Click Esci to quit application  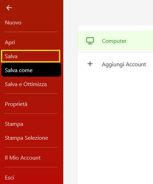click(9, 177)
